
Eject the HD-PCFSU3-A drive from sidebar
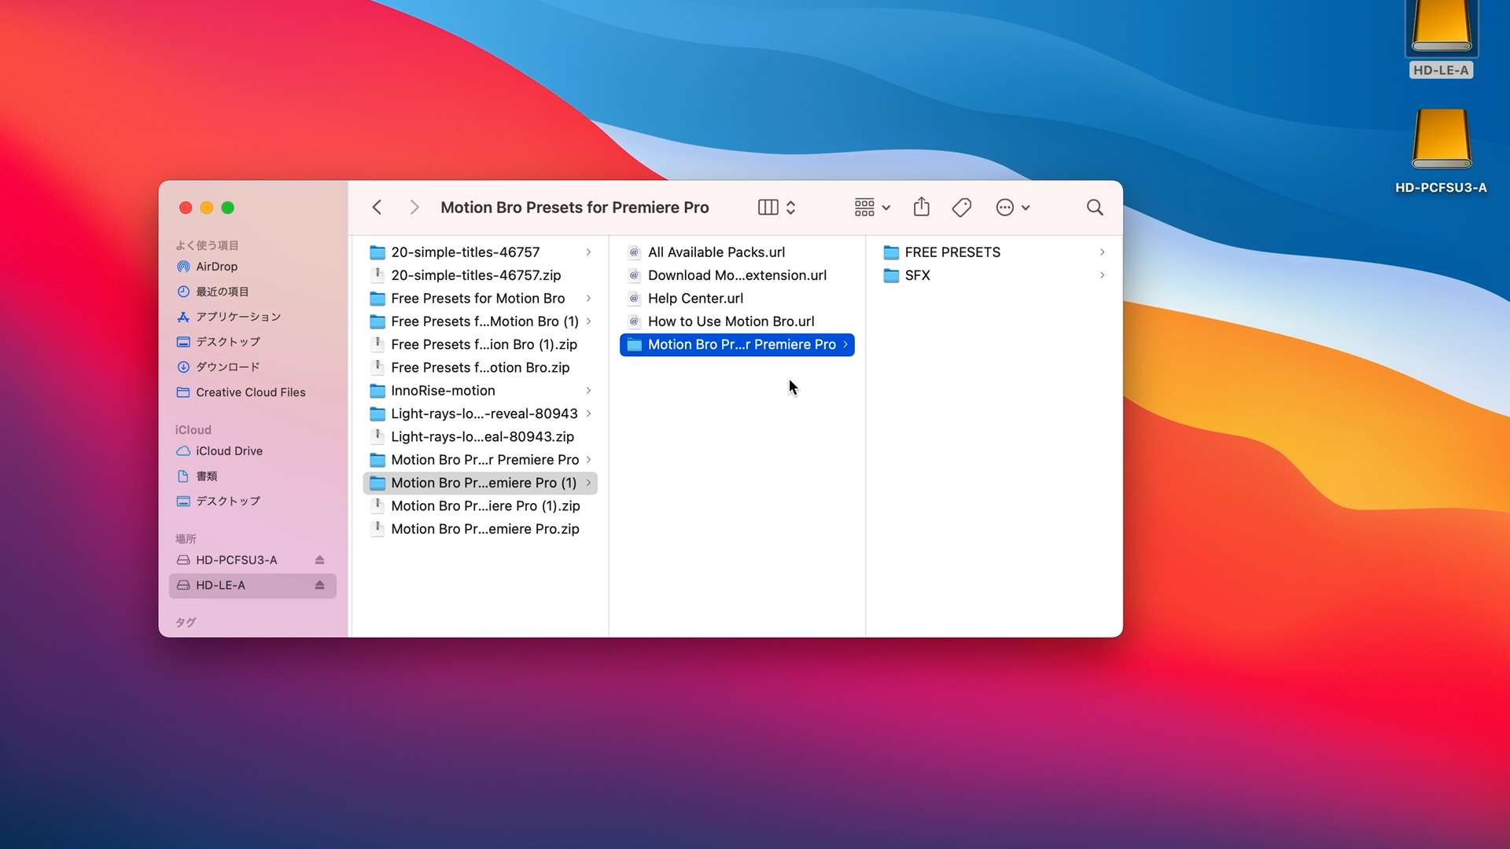click(x=319, y=560)
